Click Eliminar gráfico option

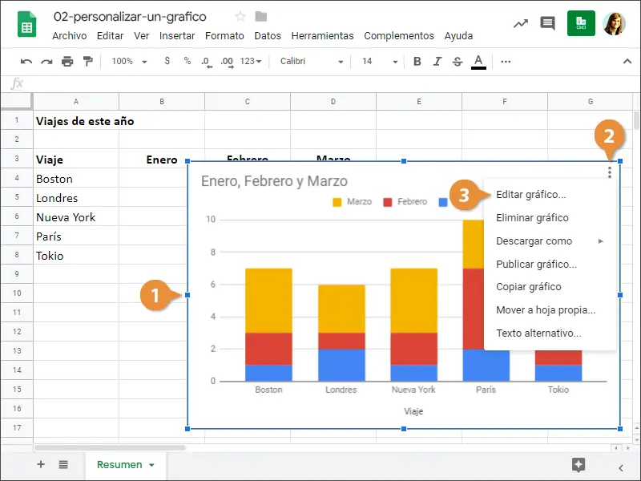532,218
